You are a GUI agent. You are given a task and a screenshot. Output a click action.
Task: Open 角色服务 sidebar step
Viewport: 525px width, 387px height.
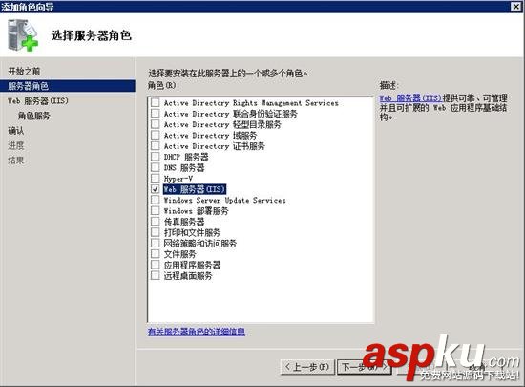(x=33, y=116)
